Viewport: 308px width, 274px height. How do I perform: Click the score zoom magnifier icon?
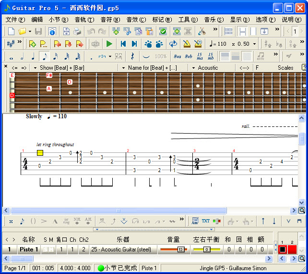(x=301, y=211)
